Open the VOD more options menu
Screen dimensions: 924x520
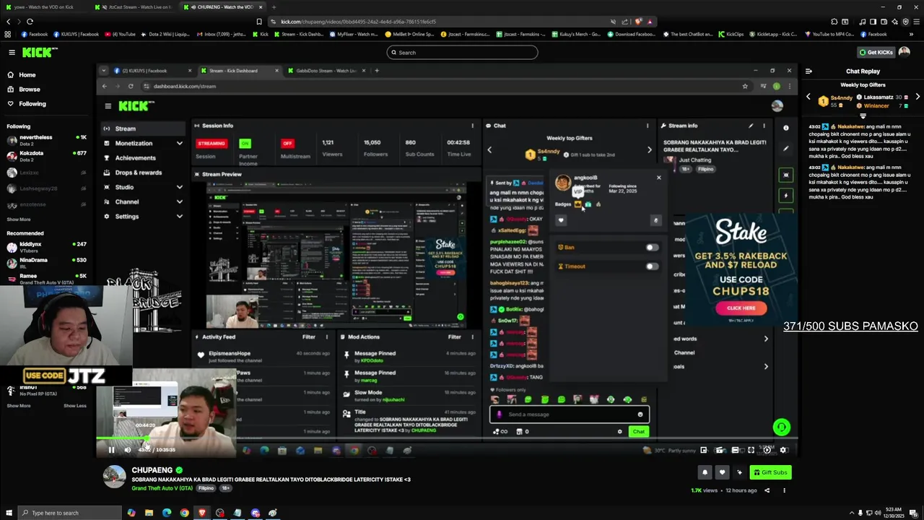[784, 490]
